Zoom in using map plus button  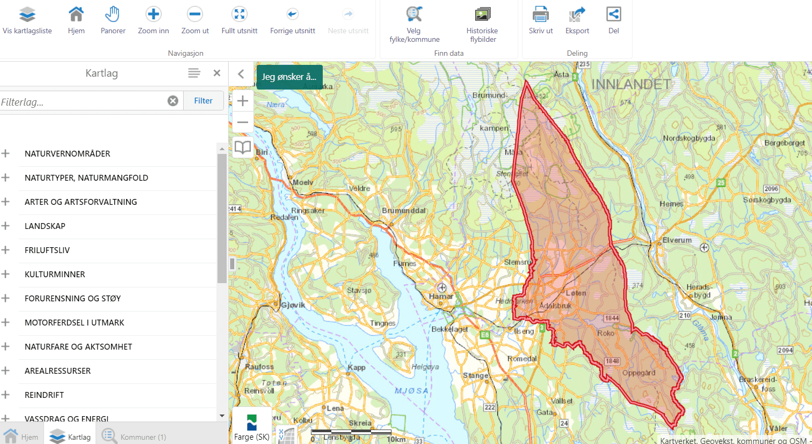tap(243, 101)
